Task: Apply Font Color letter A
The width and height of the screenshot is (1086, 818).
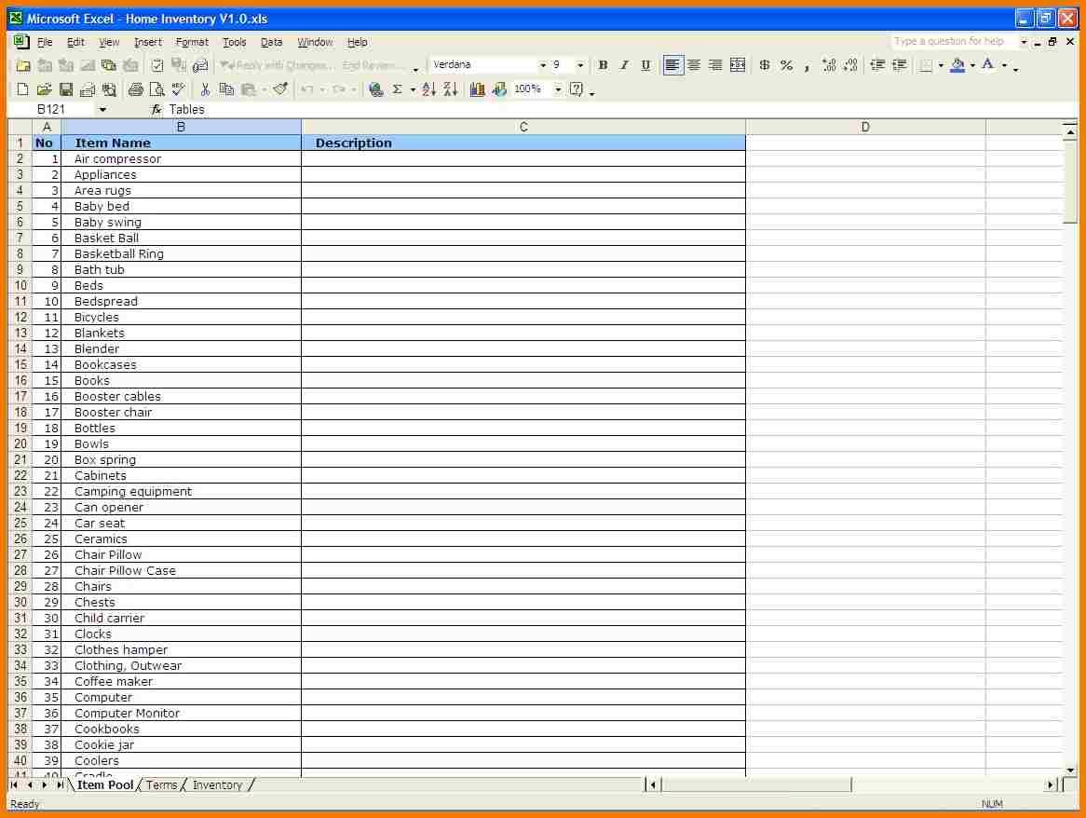Action: click(x=988, y=65)
